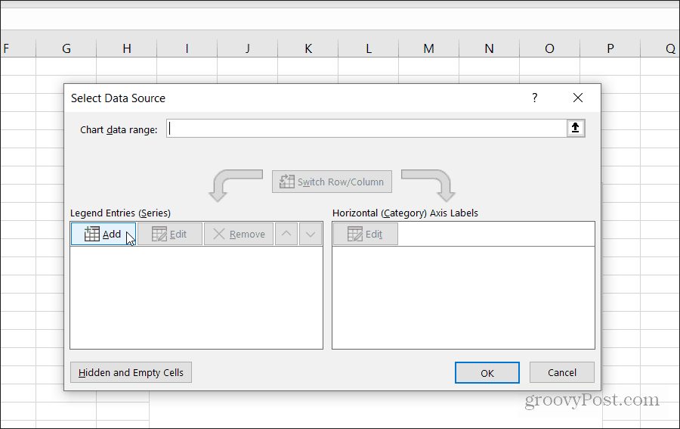Screen dimensions: 680x429
Task: Open dialog help with question mark
Action: tap(535, 98)
